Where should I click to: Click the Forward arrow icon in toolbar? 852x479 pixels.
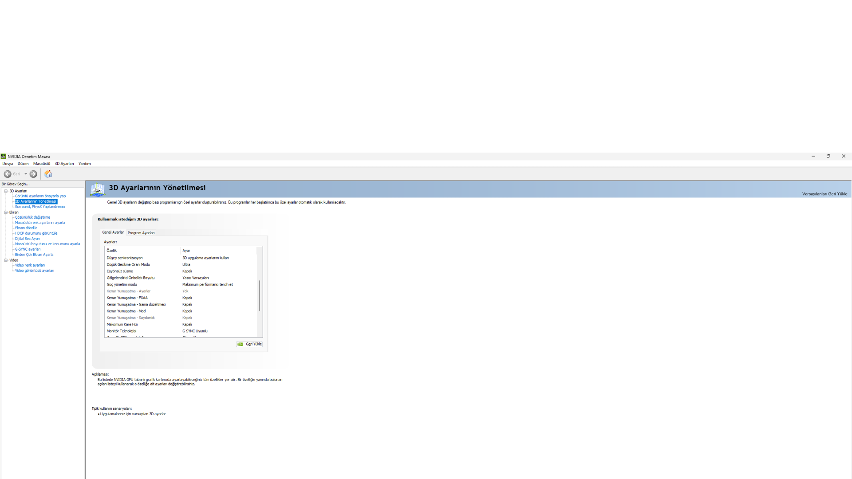pos(33,174)
